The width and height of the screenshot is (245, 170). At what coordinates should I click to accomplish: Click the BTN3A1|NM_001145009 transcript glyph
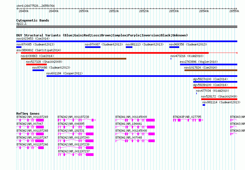click(x=135, y=120)
